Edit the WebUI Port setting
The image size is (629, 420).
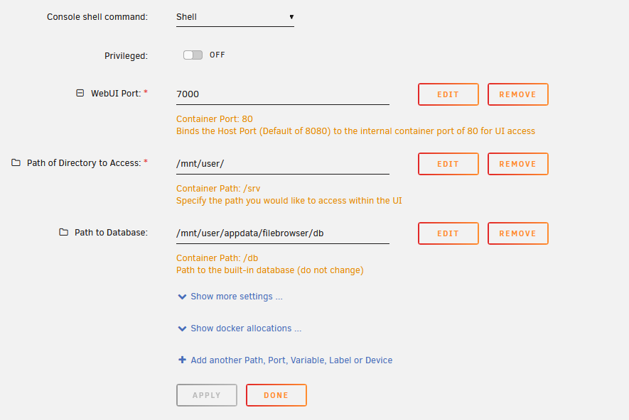tap(448, 94)
